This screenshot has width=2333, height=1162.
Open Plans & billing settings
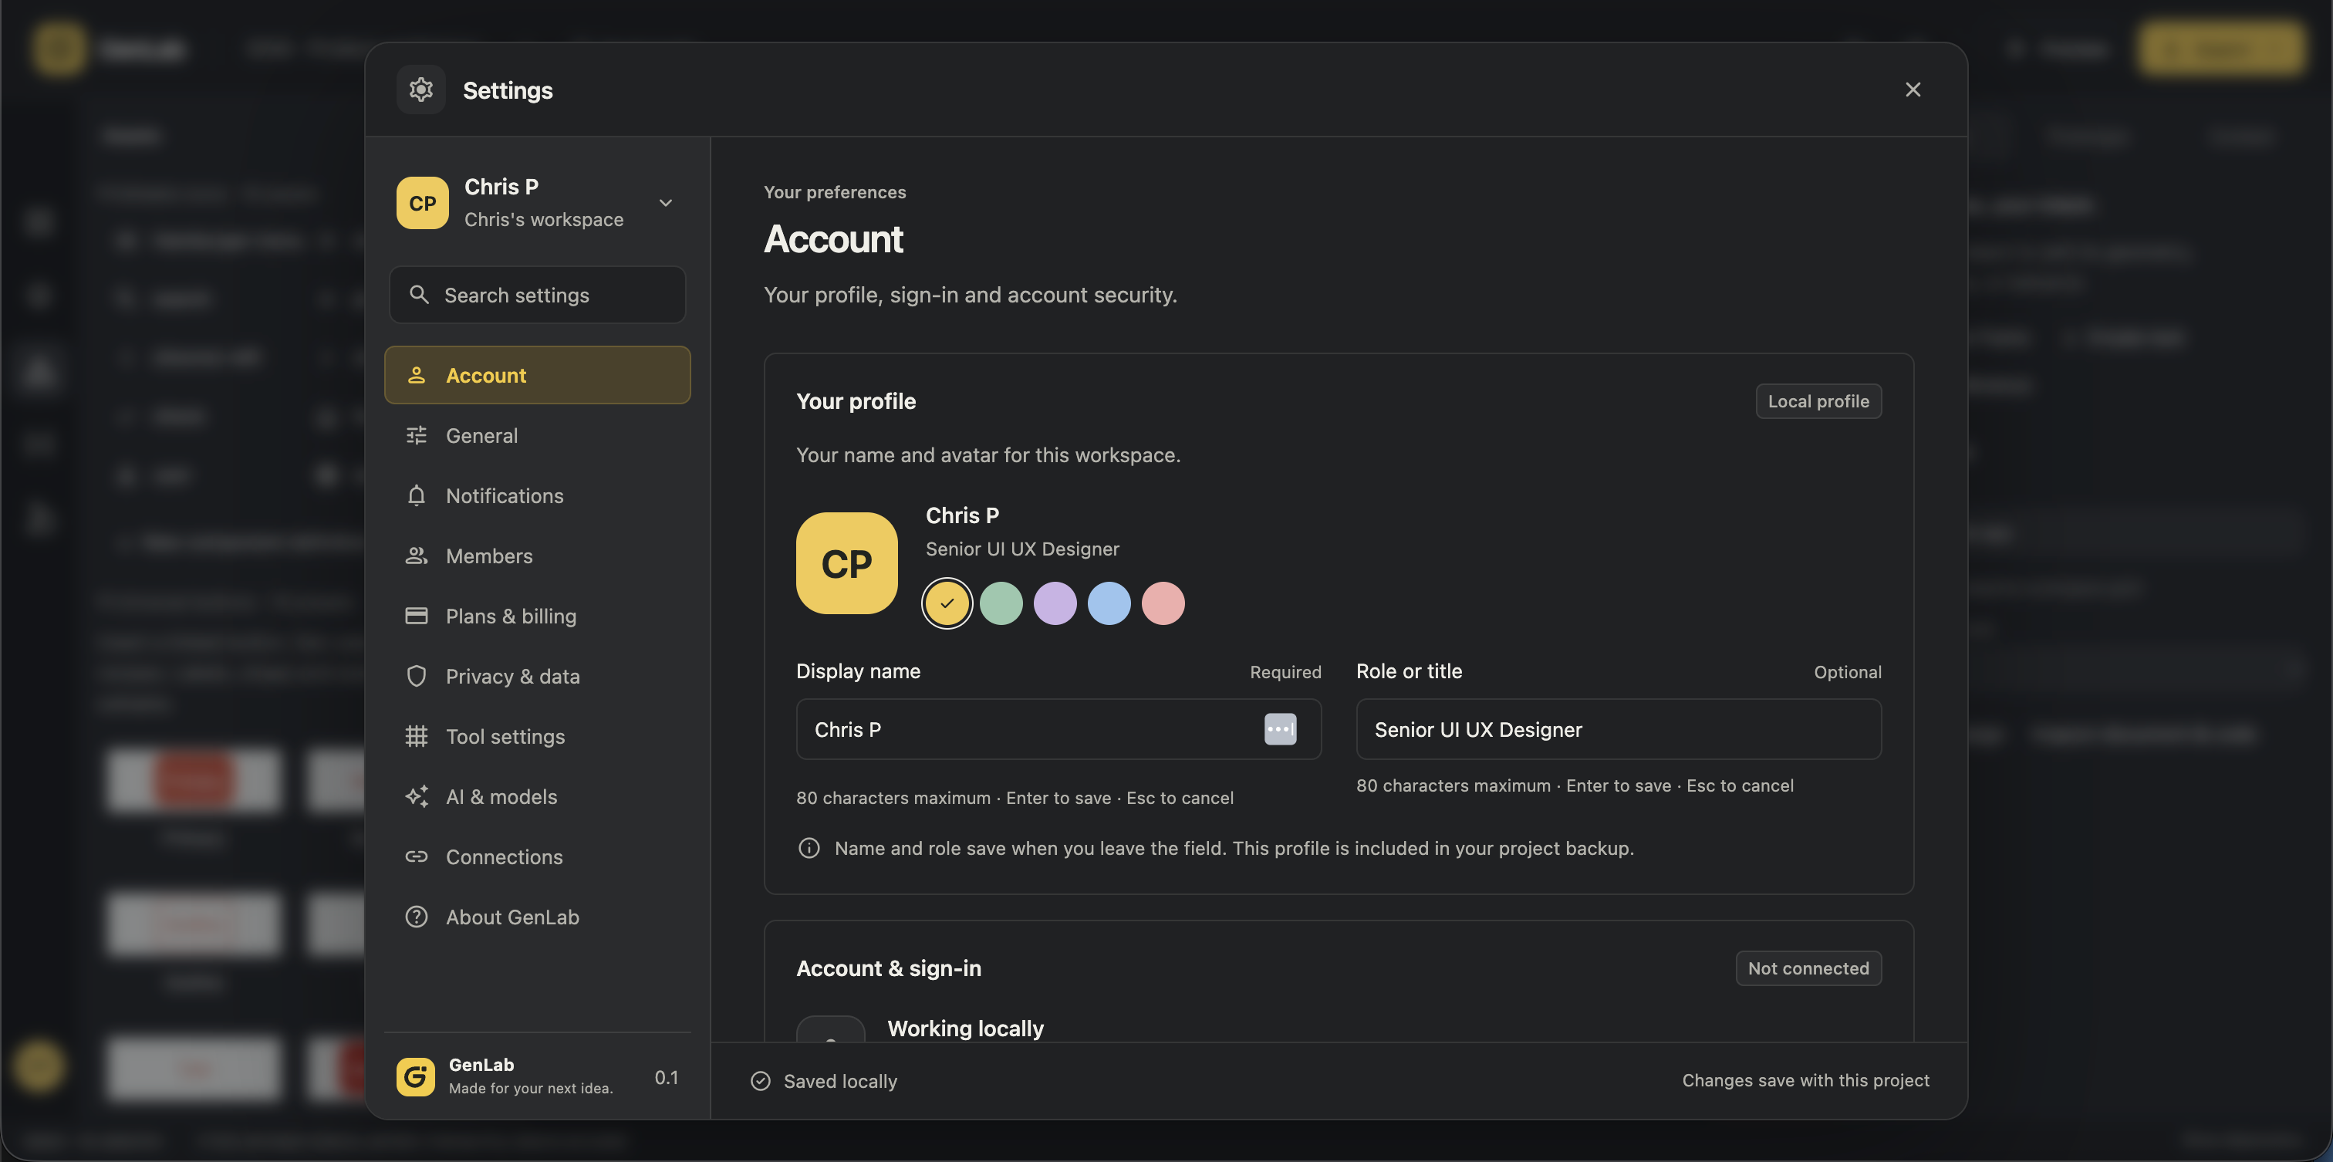coord(537,616)
